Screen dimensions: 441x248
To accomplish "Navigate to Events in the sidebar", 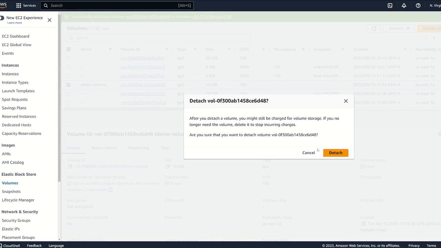I will point(8,53).
